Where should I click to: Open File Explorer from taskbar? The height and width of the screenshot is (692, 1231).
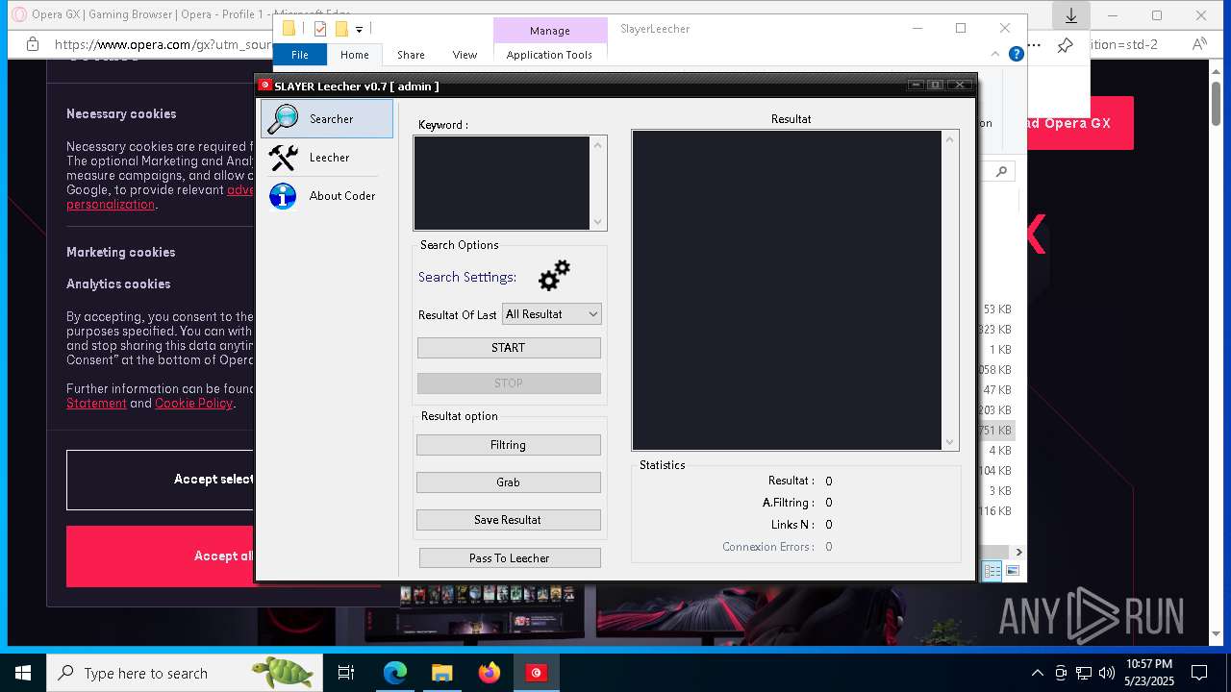click(x=441, y=673)
